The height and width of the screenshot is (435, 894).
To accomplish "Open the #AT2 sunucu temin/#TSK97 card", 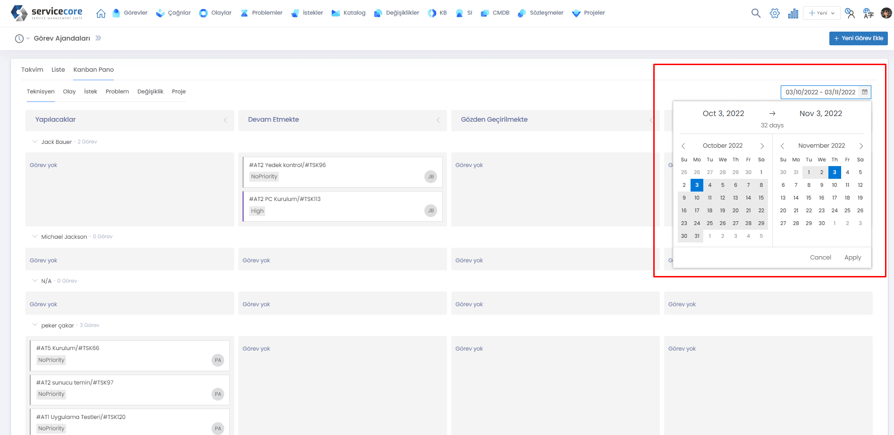I will (130, 390).
